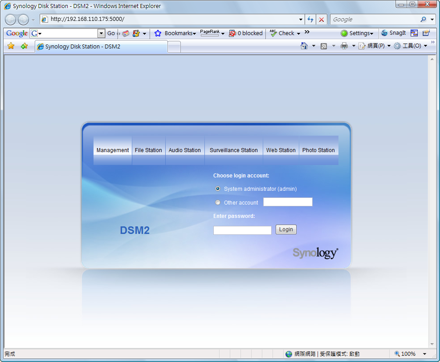
Task: Click the browser Back arrow button
Action: point(11,20)
